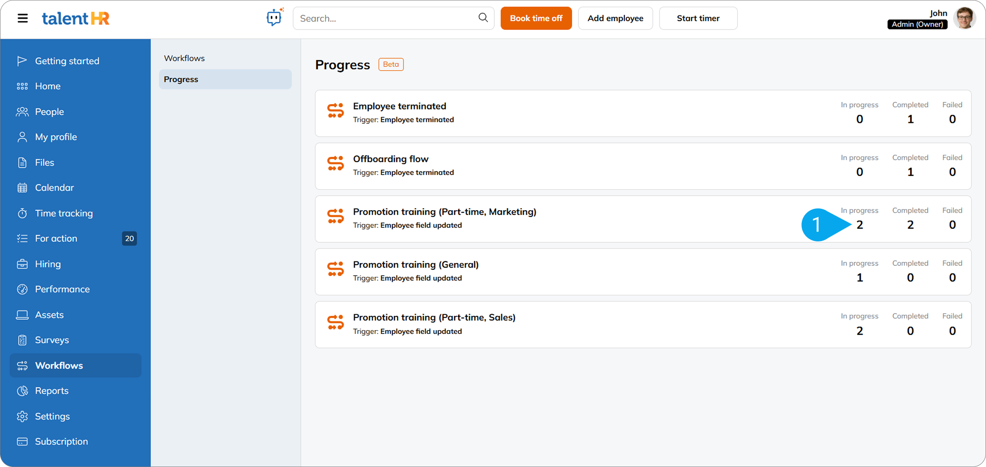This screenshot has width=986, height=467.
Task: Open the AI assistant chatbot icon
Action: pos(275,18)
